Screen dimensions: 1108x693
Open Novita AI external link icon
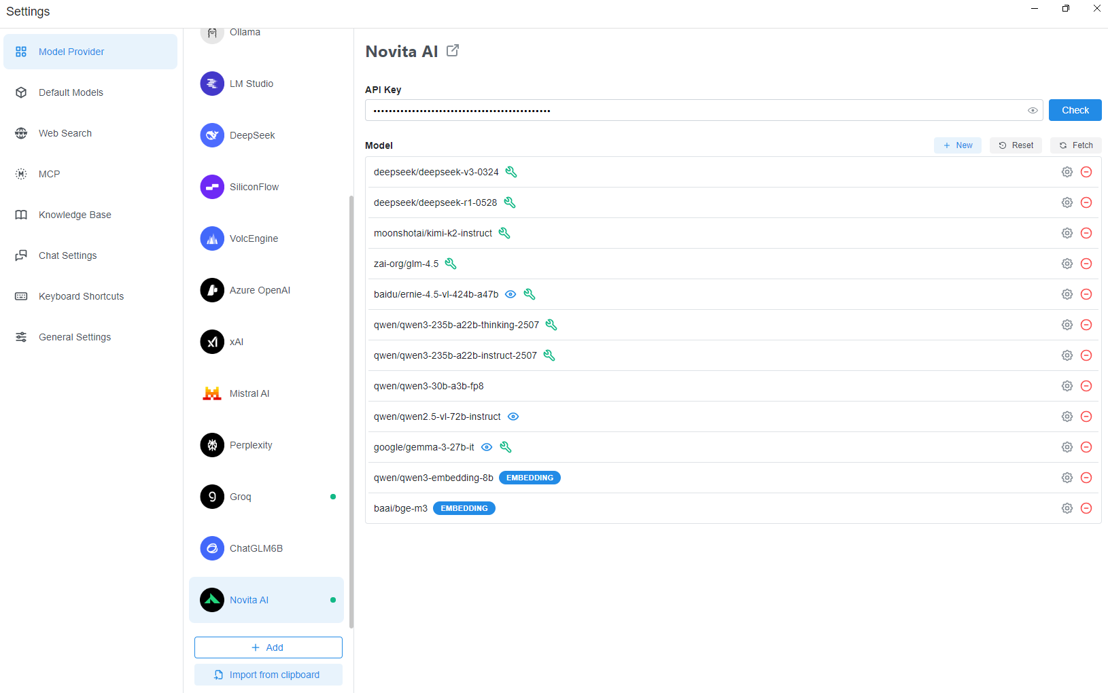453,51
